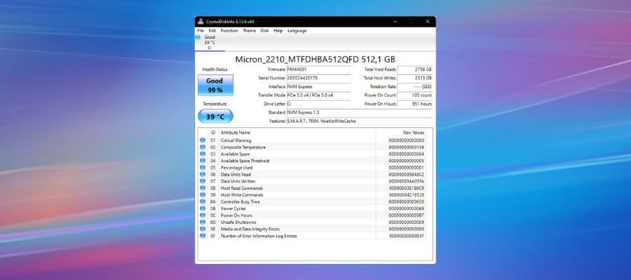Open the File menu

coord(201,31)
